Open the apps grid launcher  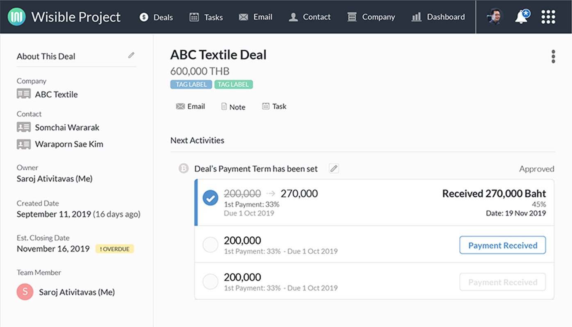click(x=548, y=17)
